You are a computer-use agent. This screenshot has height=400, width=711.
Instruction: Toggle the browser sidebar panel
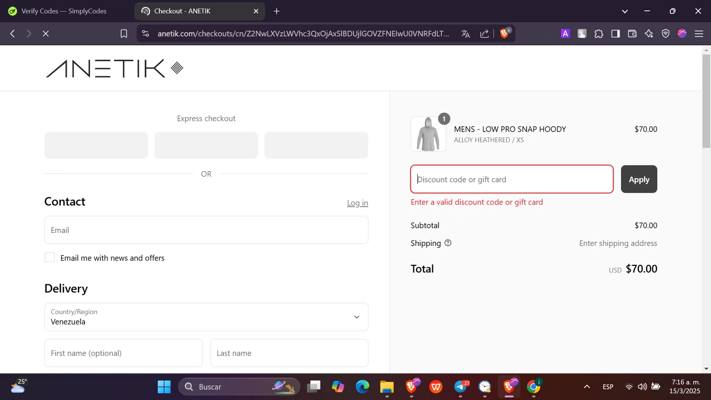[x=615, y=34]
